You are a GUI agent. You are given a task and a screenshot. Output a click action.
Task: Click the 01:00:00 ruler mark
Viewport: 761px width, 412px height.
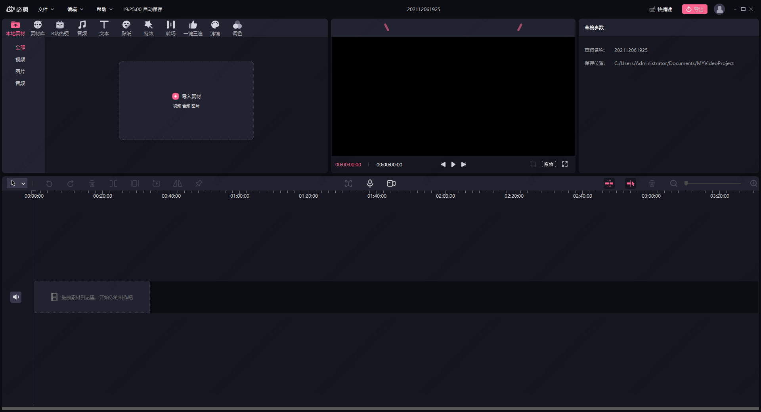(x=240, y=196)
